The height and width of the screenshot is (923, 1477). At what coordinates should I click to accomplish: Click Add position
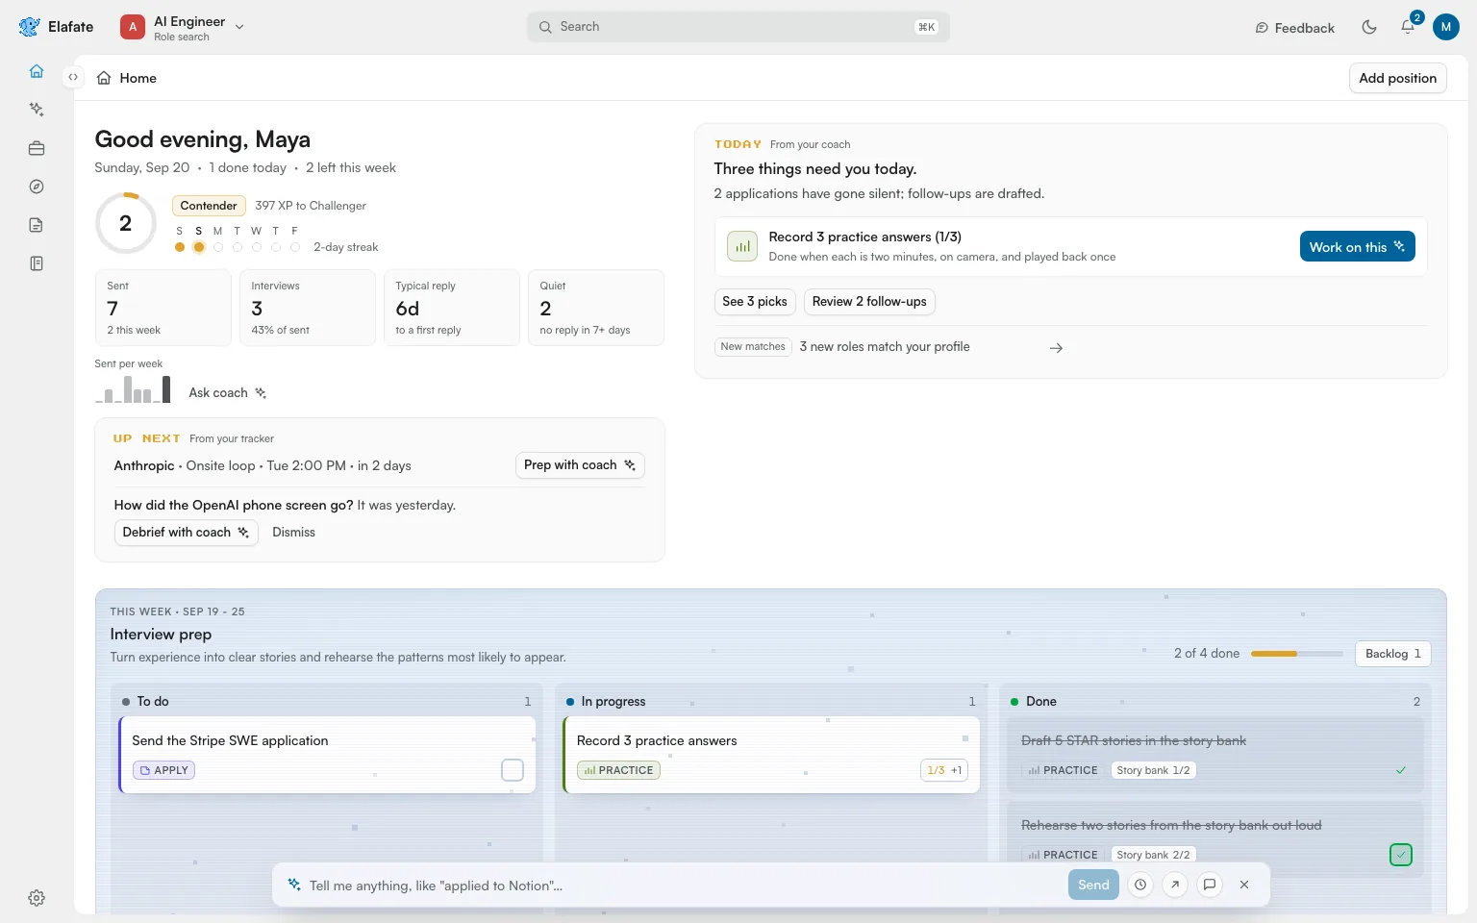(x=1397, y=78)
